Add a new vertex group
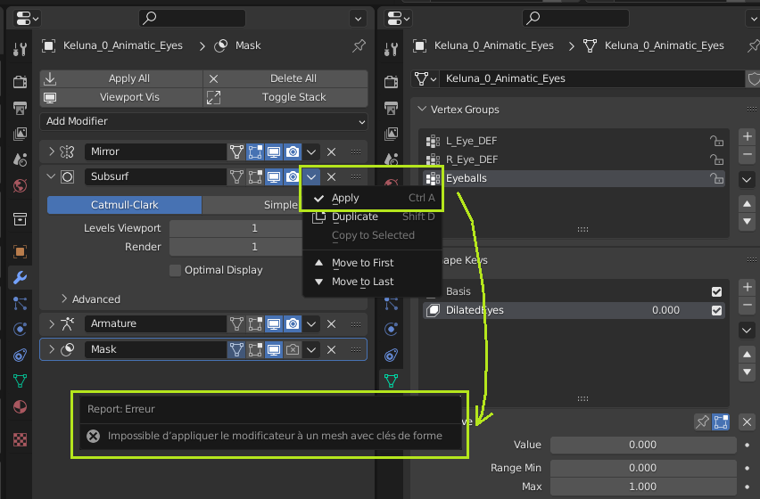Viewport: 760px width, 499px height. pos(747,136)
